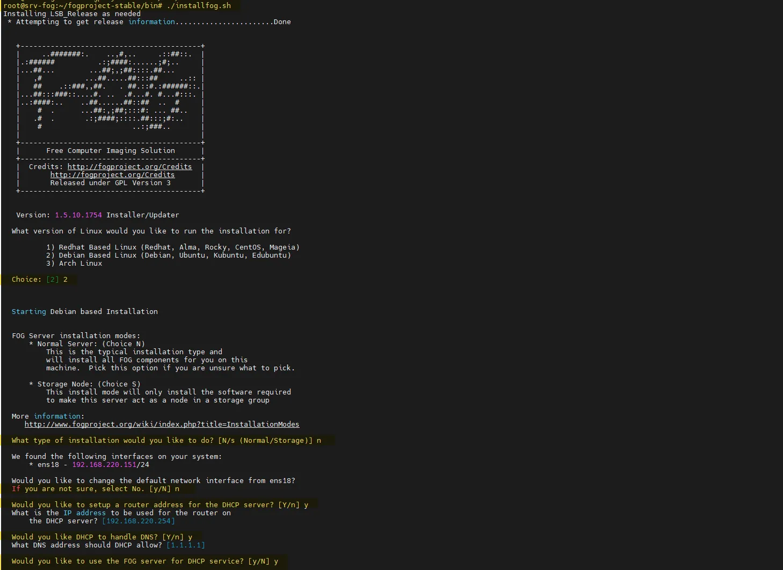Open the InstallationModes wiki link

(x=162, y=425)
